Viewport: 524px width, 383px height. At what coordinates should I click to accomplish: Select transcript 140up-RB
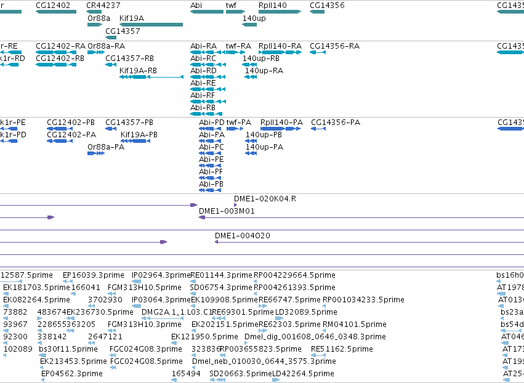coord(249,65)
